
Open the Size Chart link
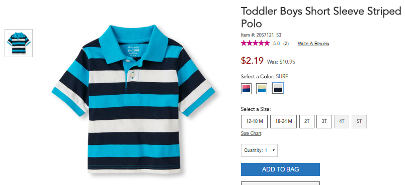(x=251, y=133)
